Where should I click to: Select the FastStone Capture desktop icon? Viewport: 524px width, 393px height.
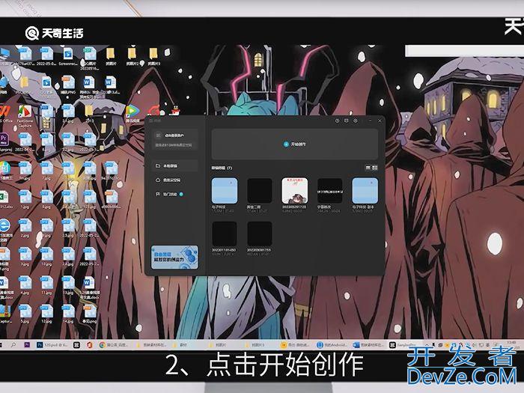tap(25, 115)
